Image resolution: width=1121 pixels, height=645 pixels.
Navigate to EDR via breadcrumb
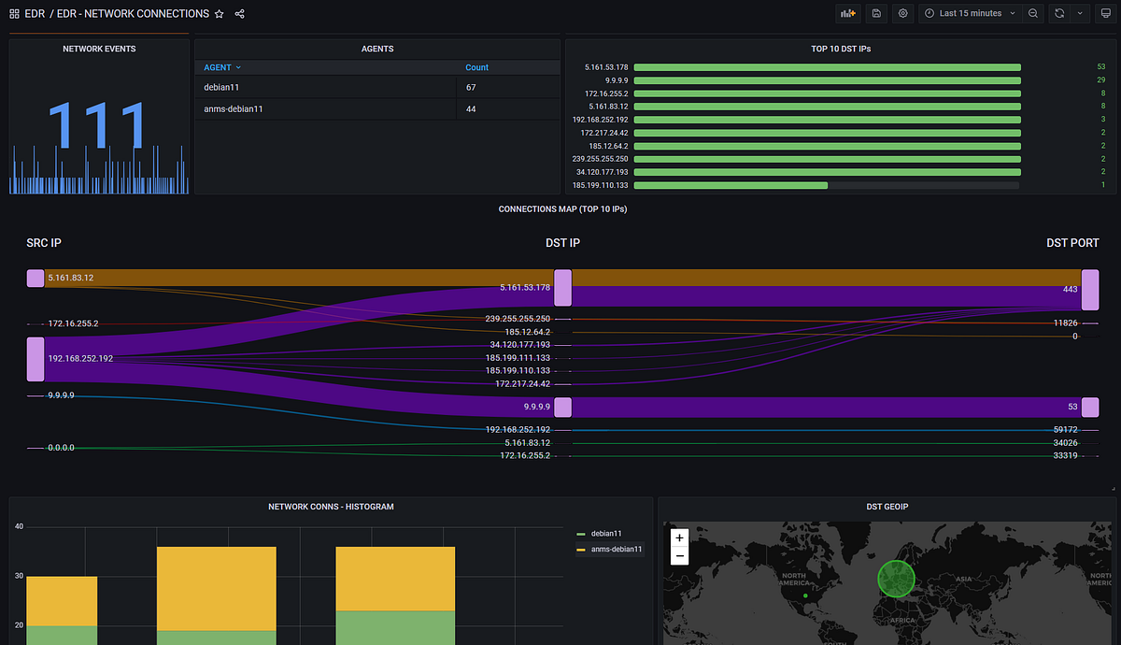35,13
